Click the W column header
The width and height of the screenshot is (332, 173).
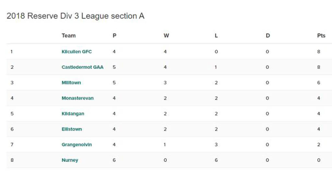[x=166, y=36]
